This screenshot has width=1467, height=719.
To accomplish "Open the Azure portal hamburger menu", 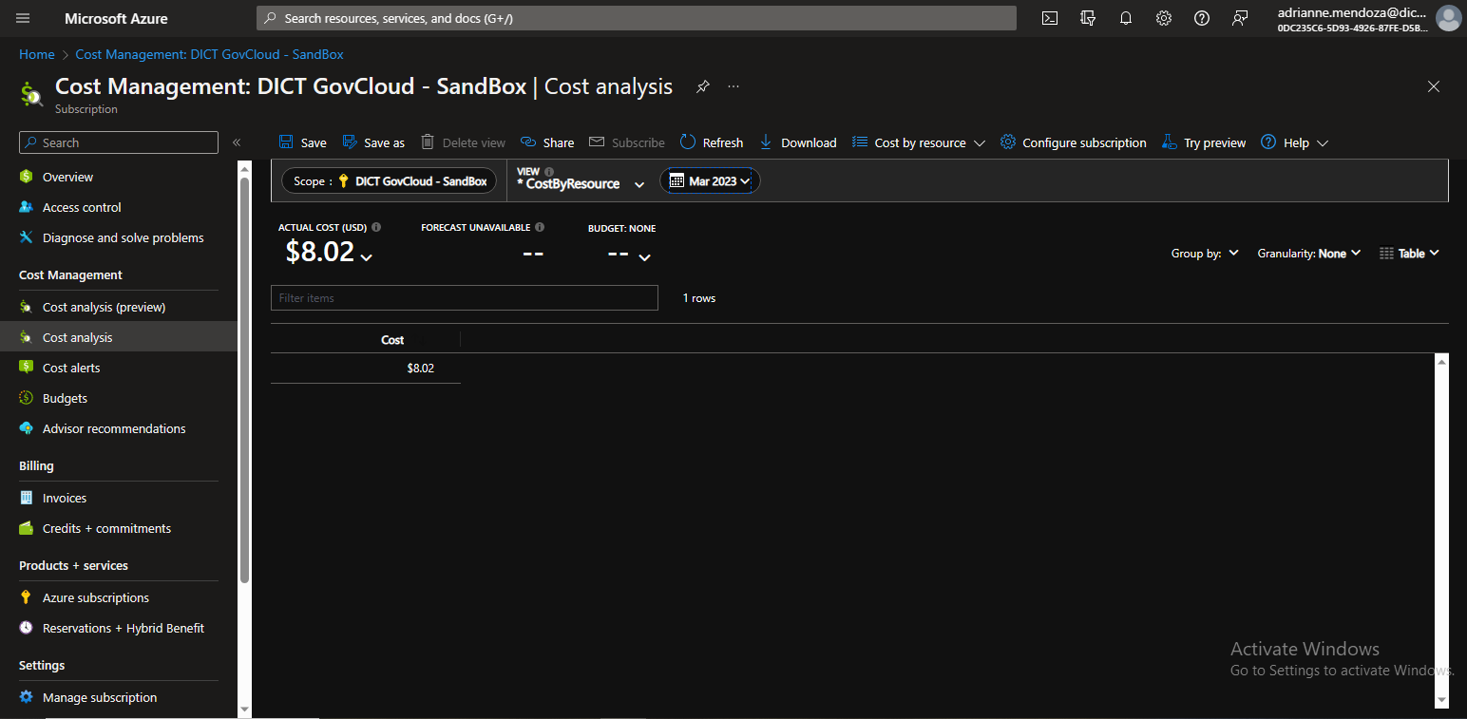I will pos(23,18).
